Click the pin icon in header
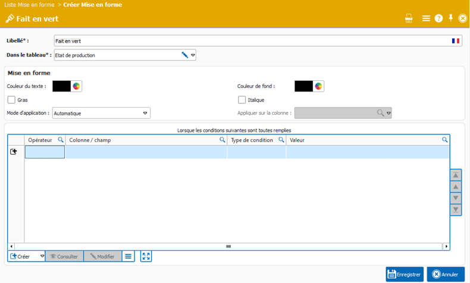Viewport: 470px width, 283px height. pyautogui.click(x=451, y=18)
